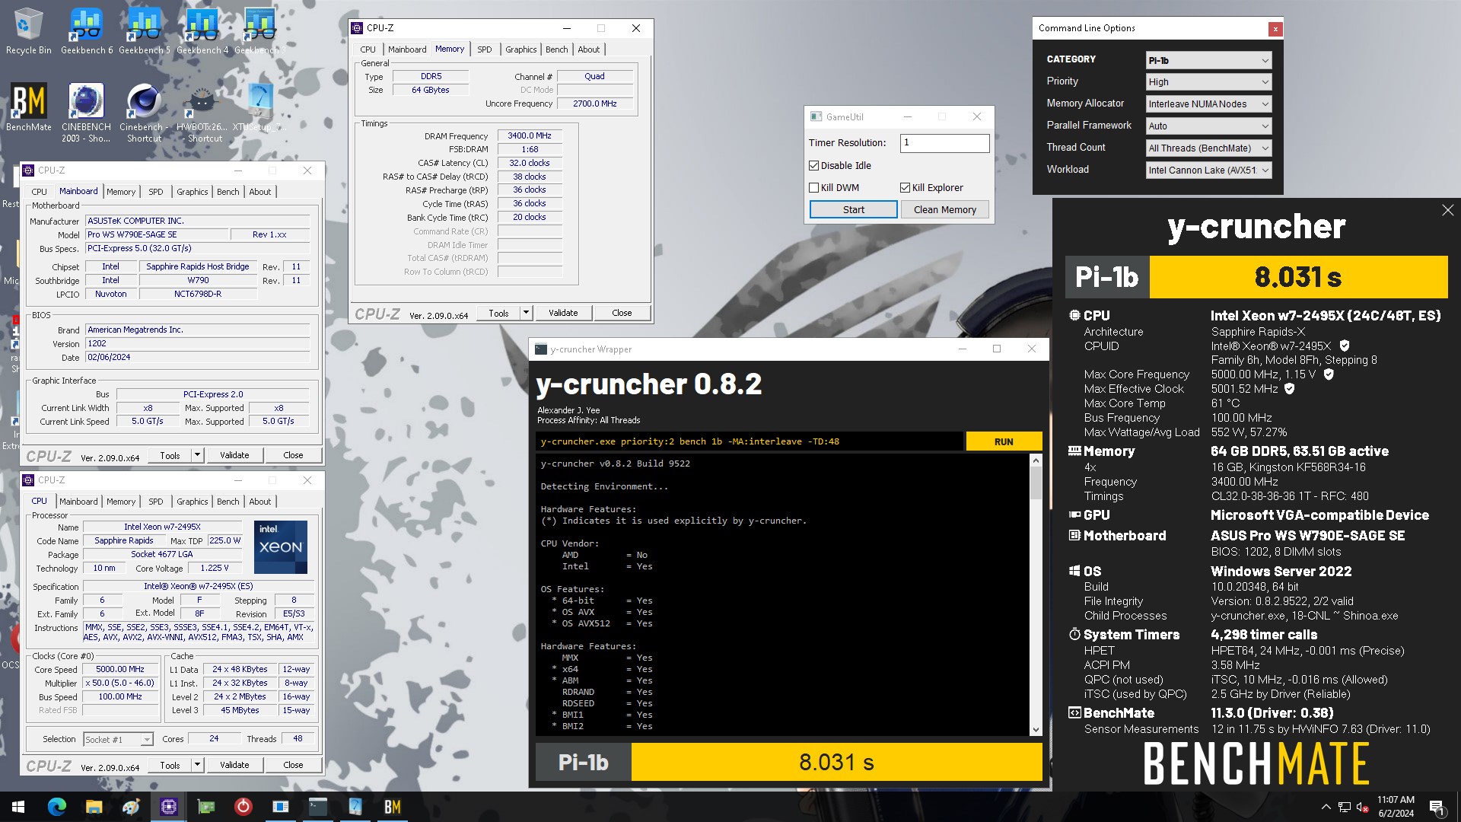The height and width of the screenshot is (822, 1461).
Task: Open the Memory tab in the bottom CPU-Z window
Action: click(x=121, y=502)
